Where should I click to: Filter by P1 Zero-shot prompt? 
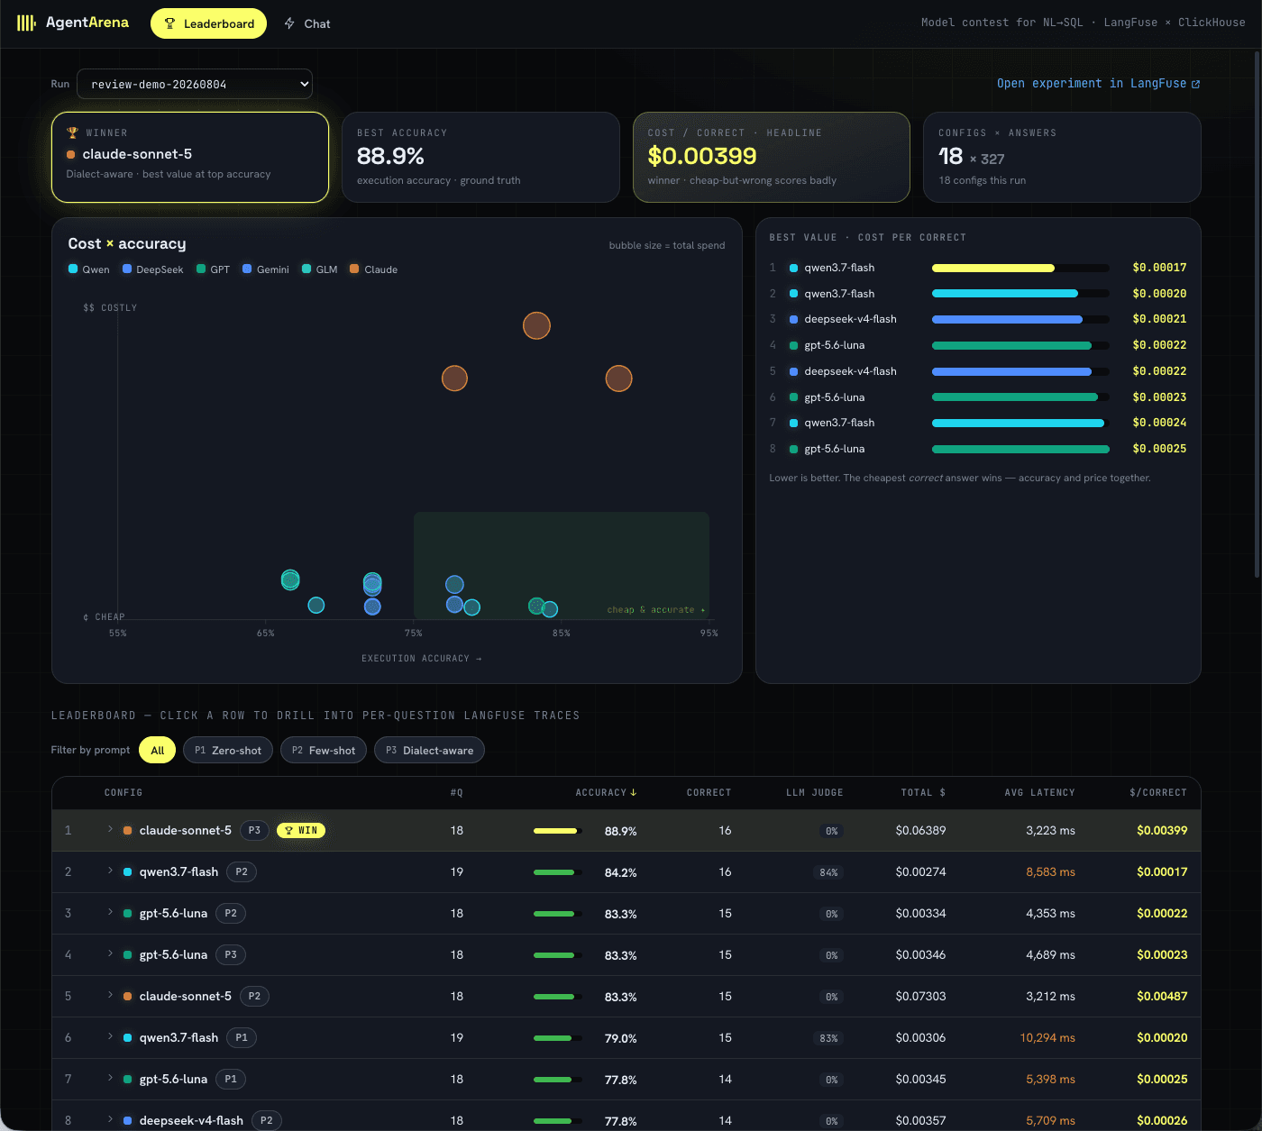[x=228, y=750]
